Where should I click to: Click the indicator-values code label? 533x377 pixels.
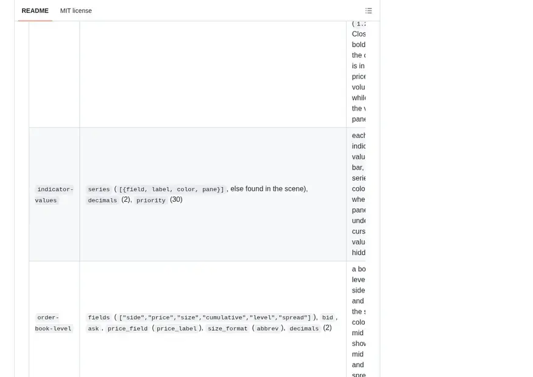point(54,195)
